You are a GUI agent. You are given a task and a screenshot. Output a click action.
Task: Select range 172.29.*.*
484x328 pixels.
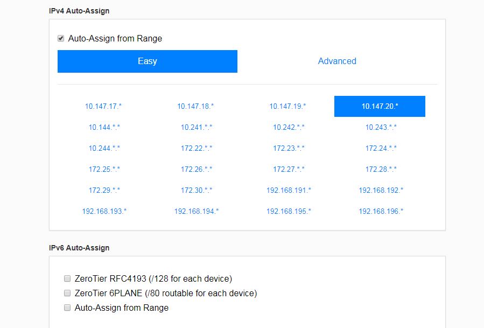(x=104, y=190)
